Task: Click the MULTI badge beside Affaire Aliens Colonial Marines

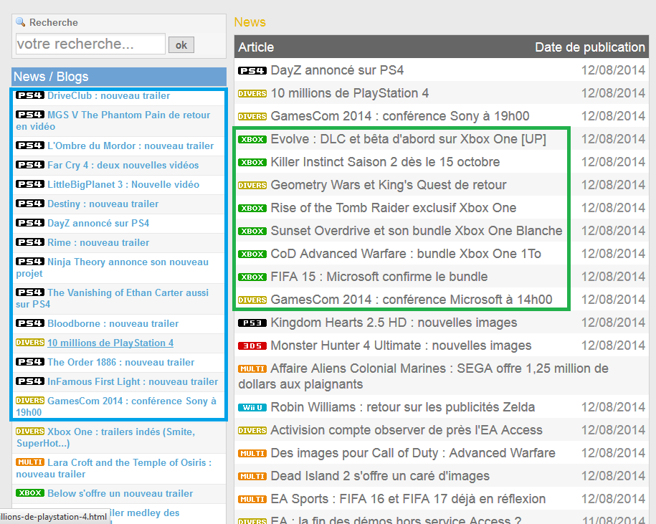Action: coord(252,369)
